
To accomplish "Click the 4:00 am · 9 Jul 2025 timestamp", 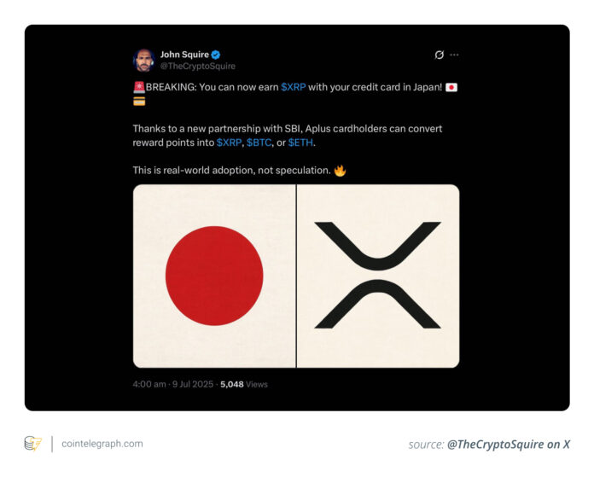I will (173, 384).
